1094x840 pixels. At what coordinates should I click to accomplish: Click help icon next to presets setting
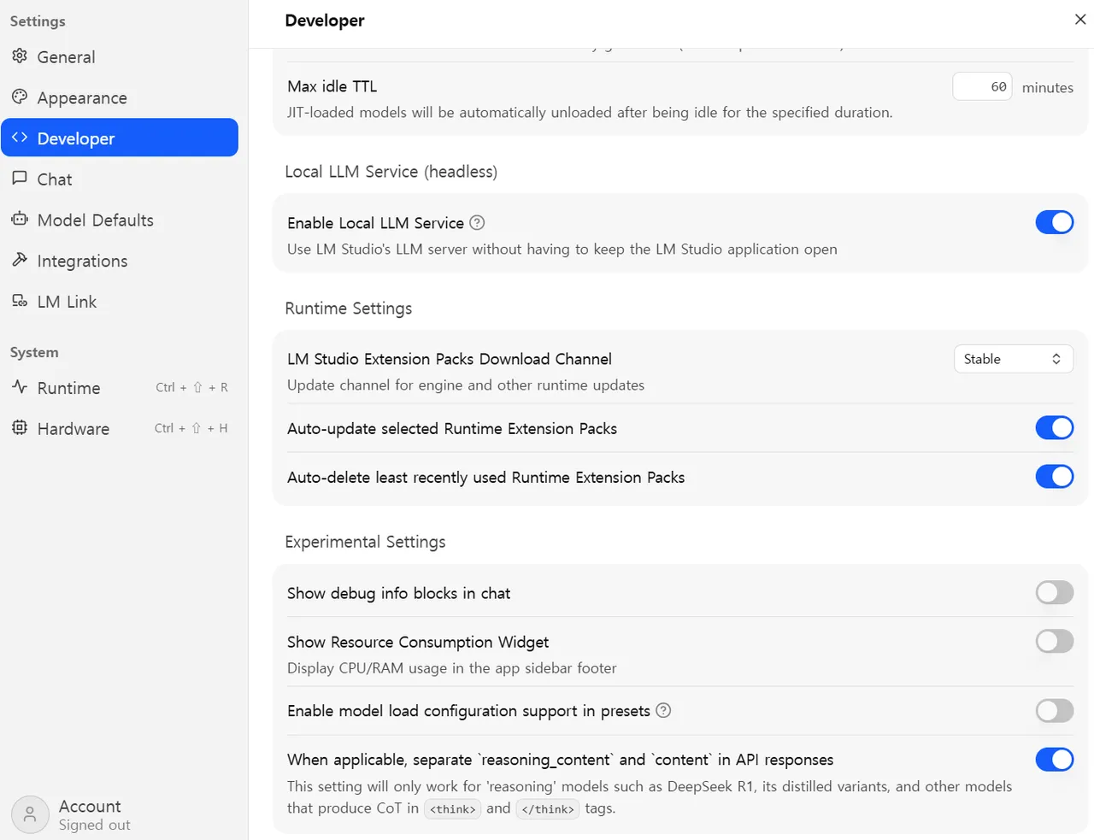click(x=663, y=710)
